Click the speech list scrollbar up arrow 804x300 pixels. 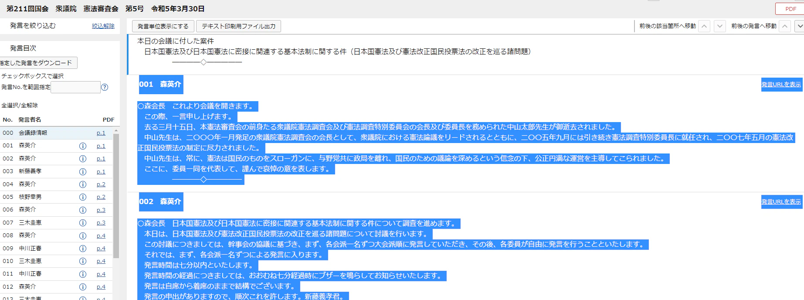coord(116,130)
